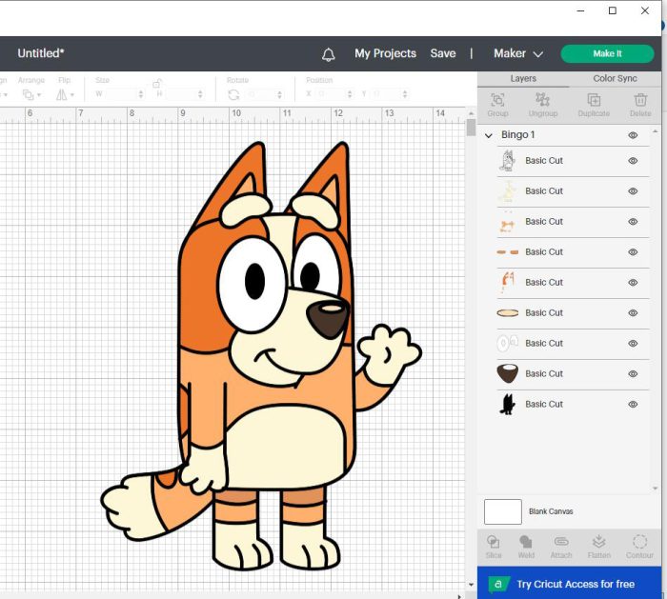Click Save in the header

(443, 53)
